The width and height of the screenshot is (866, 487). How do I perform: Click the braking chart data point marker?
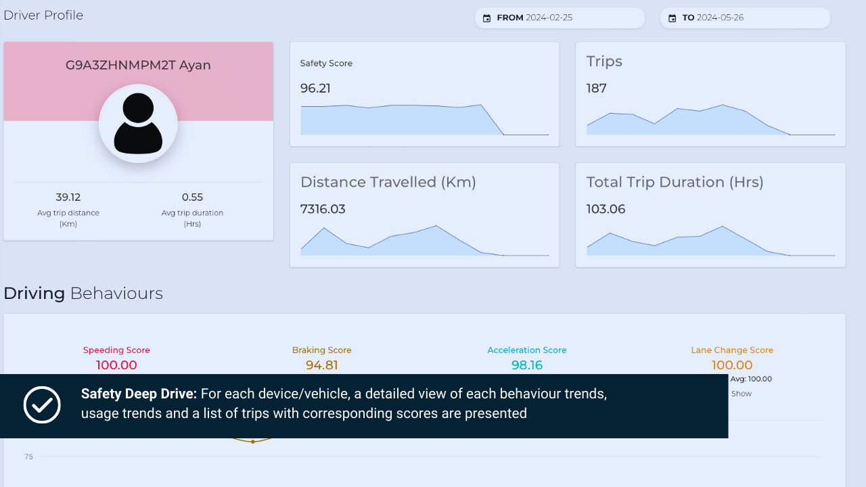[253, 442]
